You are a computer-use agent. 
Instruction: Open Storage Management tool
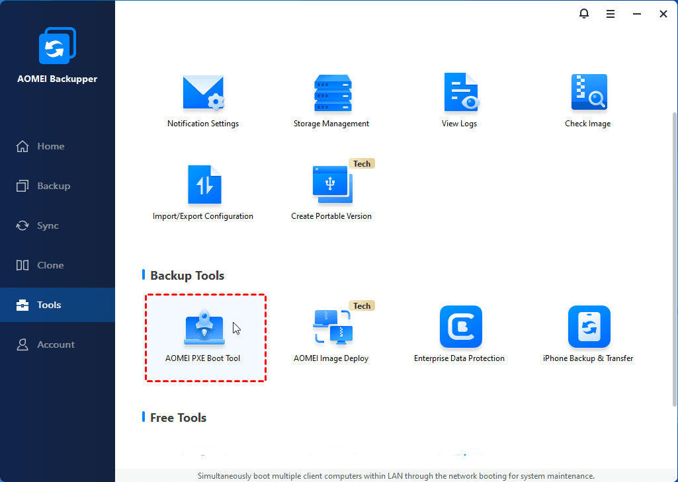[x=331, y=100]
